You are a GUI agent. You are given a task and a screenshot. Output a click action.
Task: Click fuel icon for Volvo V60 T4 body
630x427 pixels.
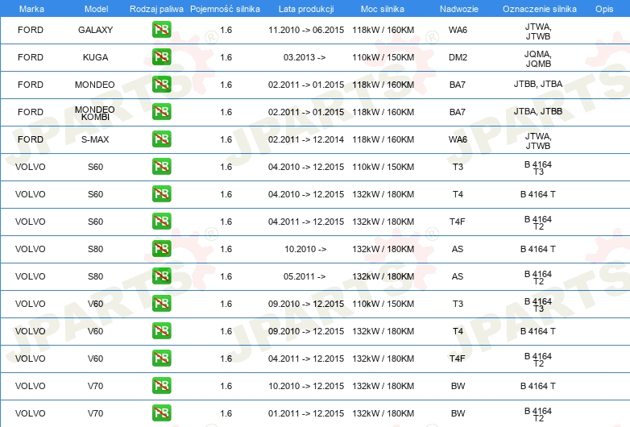pyautogui.click(x=161, y=331)
